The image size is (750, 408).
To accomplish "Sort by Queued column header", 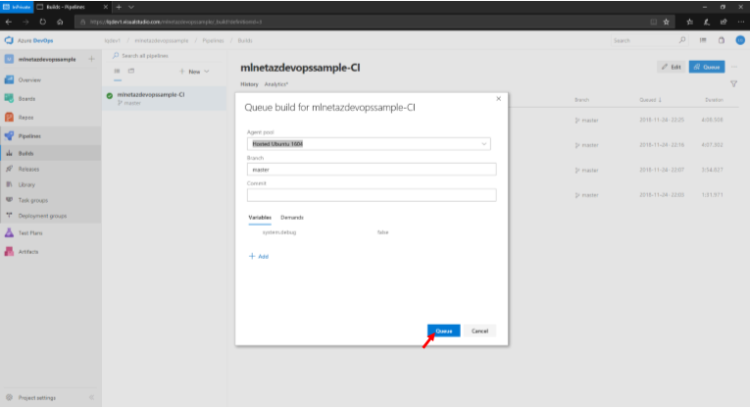I will pyautogui.click(x=650, y=100).
